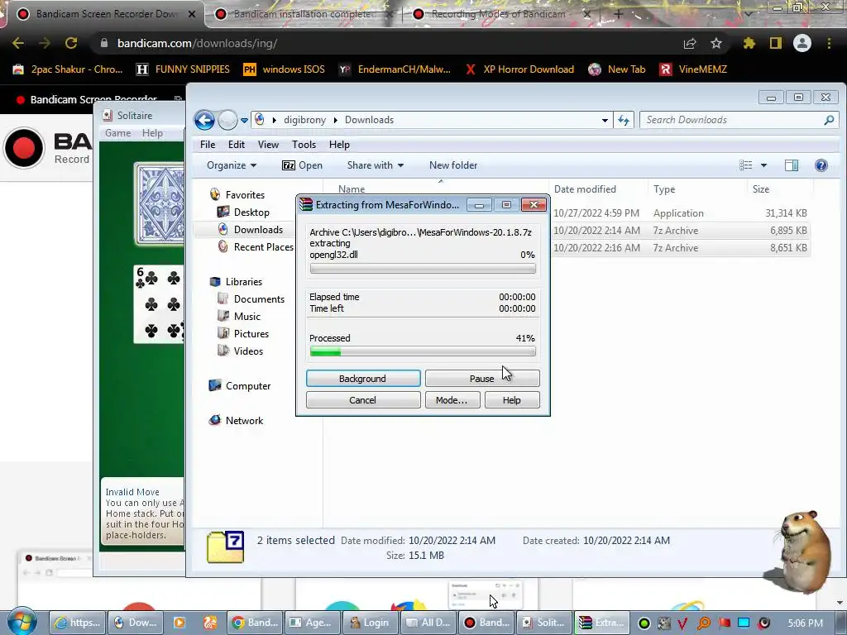Click the Windows Start orb
Image resolution: width=847 pixels, height=635 pixels.
(22, 621)
